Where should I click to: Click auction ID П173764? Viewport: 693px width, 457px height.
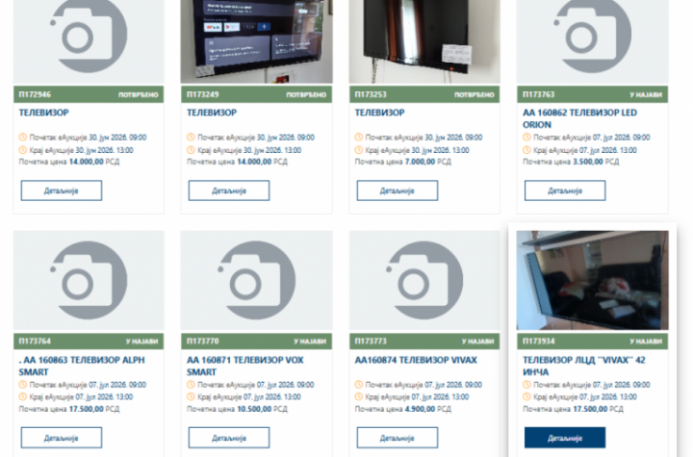pyautogui.click(x=35, y=342)
